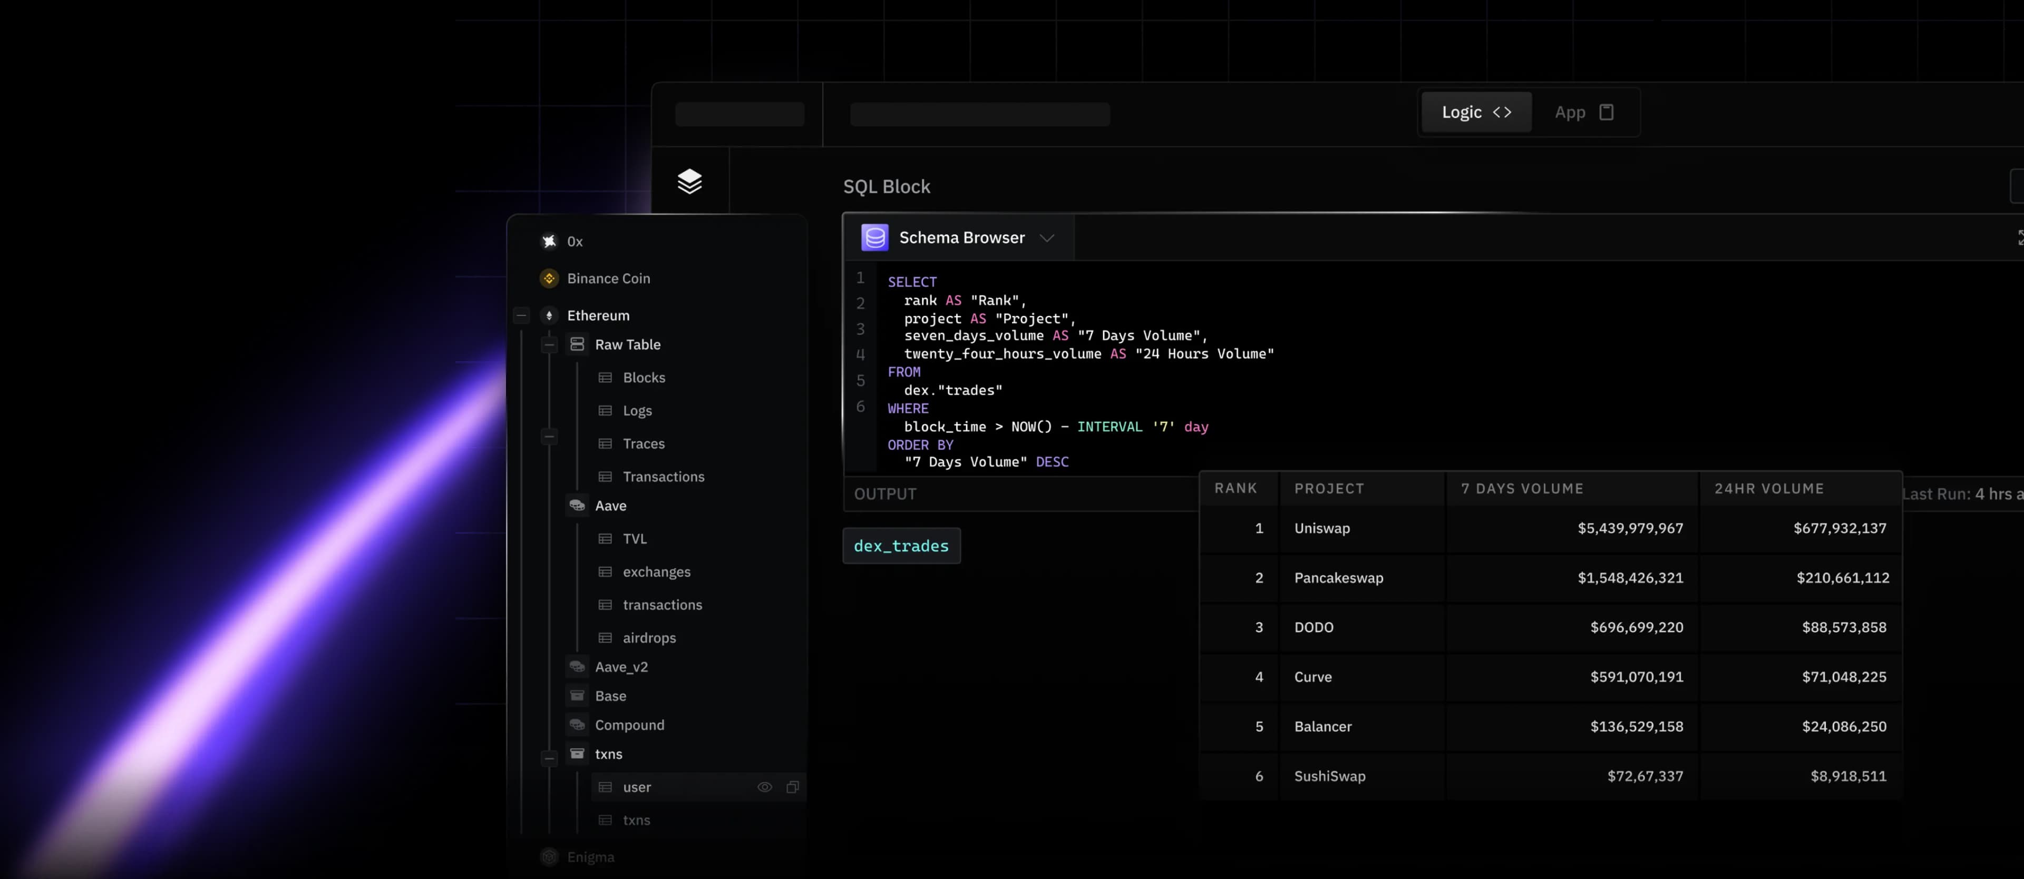Screen dimensions: 2024x879
Task: Click the table icon beside Traces
Action: coord(605,443)
